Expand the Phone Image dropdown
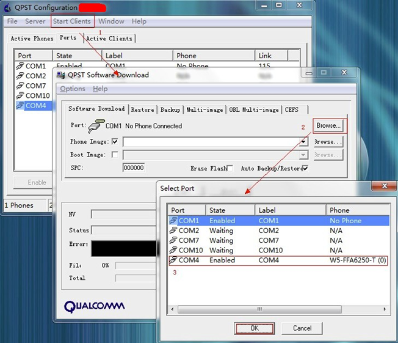398x343 pixels. pyautogui.click(x=303, y=142)
